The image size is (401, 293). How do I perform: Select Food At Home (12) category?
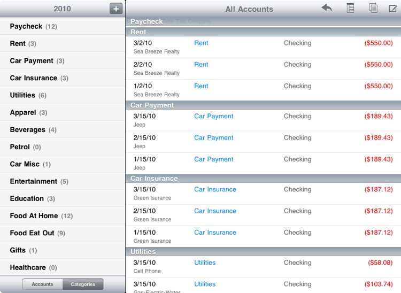[x=63, y=215]
